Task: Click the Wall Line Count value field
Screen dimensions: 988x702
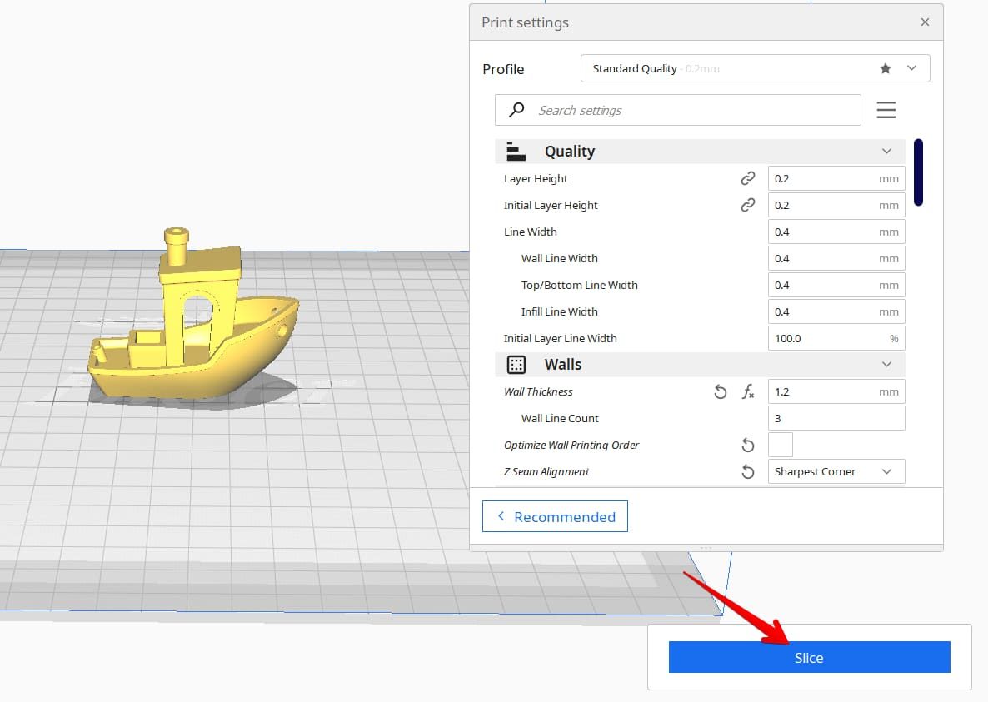Action: pyautogui.click(x=836, y=418)
